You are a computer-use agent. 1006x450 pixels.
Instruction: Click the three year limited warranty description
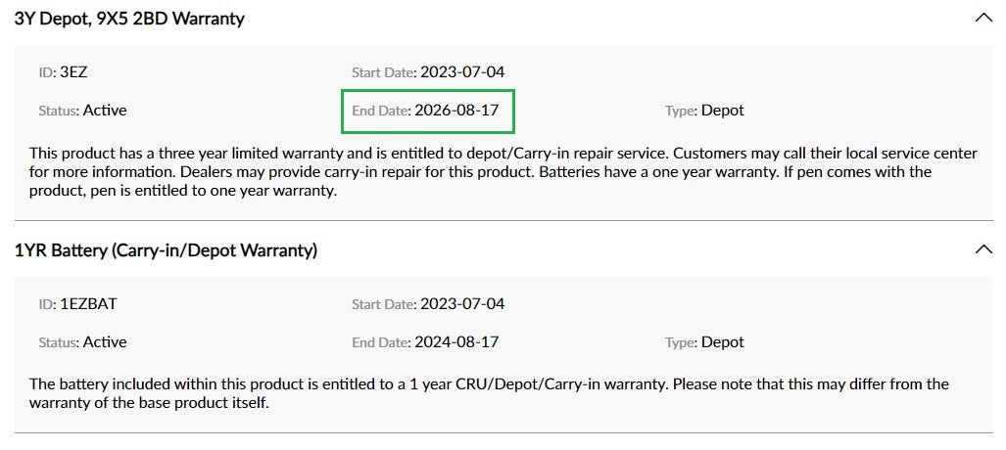click(x=480, y=172)
